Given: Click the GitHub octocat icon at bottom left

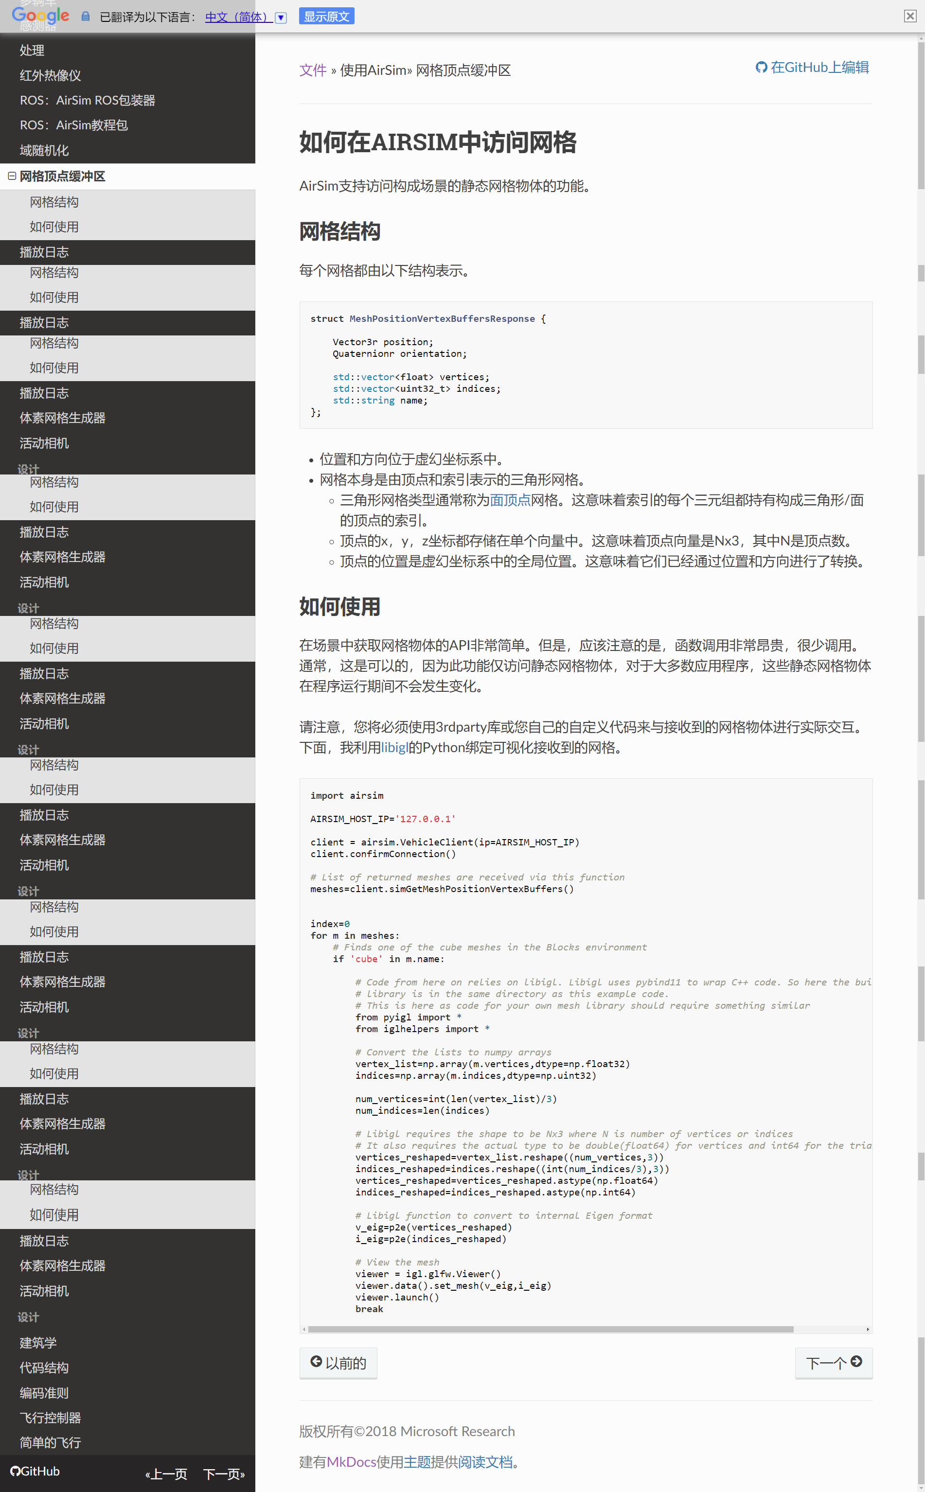Looking at the screenshot, I should 15,1471.
